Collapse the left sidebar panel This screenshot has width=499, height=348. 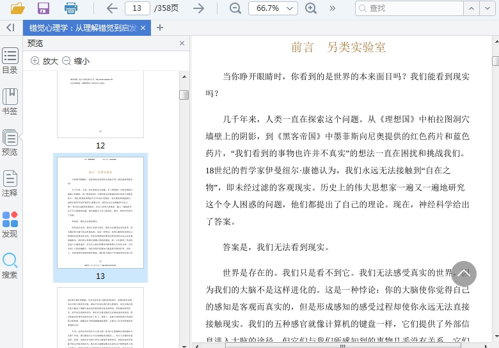pyautogui.click(x=10, y=28)
